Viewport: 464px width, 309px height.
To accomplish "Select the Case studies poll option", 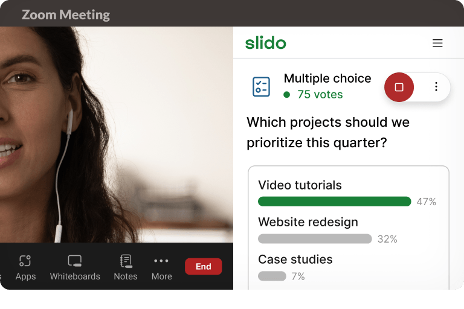I will point(295,260).
